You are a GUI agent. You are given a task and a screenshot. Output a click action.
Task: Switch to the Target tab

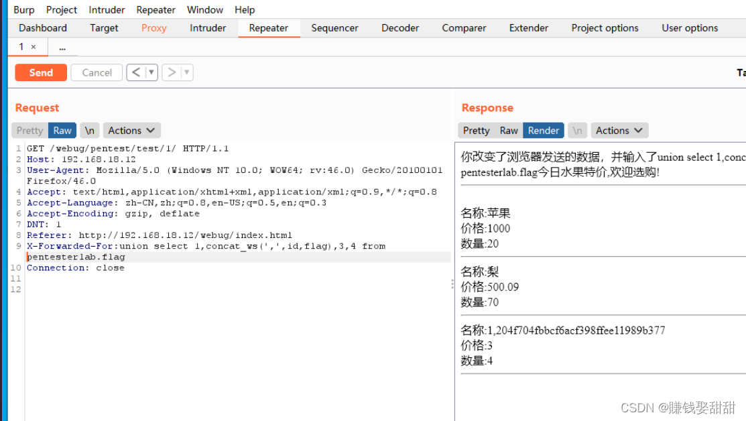pos(104,28)
